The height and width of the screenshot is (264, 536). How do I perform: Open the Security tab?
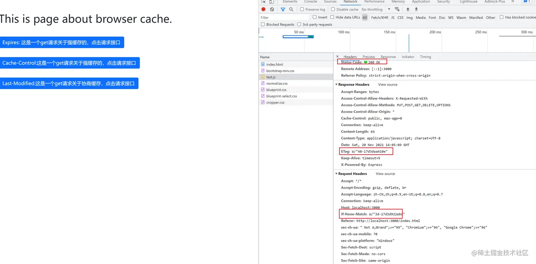pos(443,1)
